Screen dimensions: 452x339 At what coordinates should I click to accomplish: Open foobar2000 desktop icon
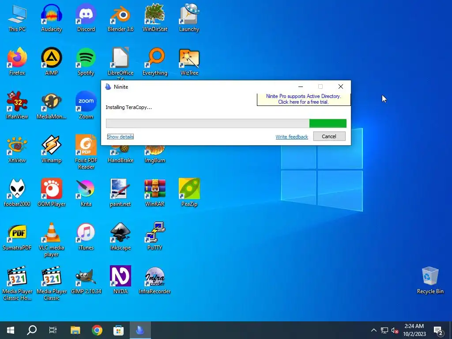coord(17,192)
